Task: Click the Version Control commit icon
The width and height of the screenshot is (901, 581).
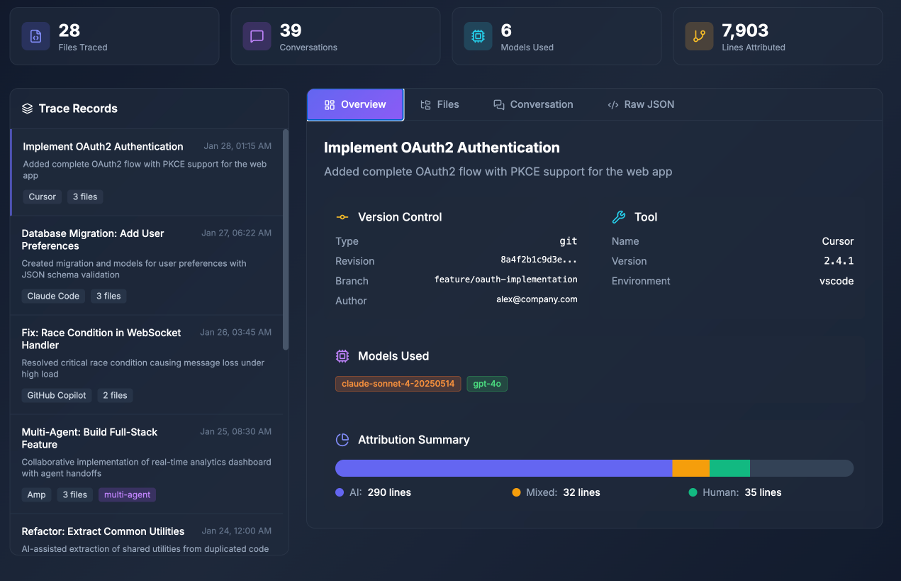Action: click(342, 217)
